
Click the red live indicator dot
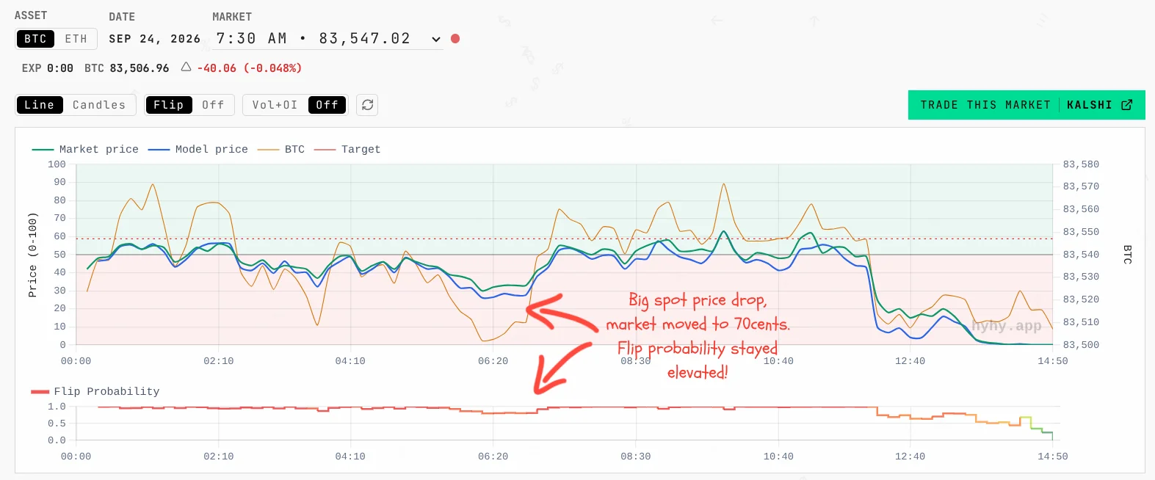(455, 39)
